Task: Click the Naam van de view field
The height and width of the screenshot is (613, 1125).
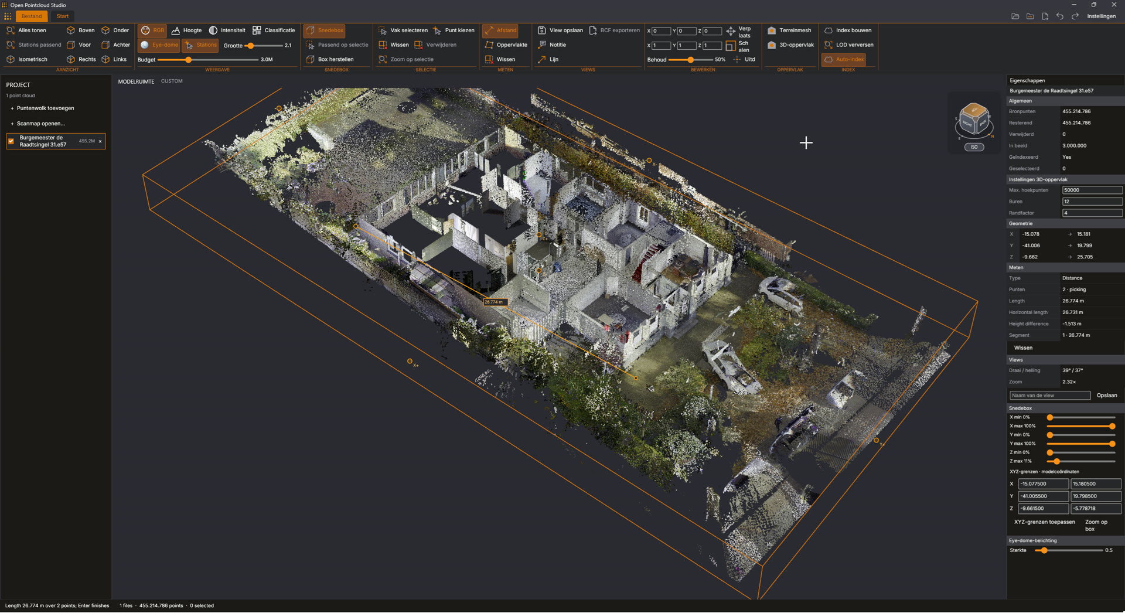Action: tap(1049, 396)
